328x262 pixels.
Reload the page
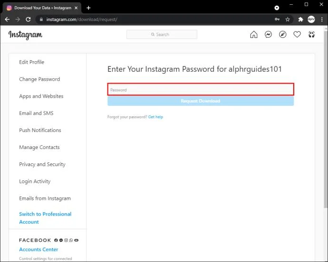pos(28,19)
